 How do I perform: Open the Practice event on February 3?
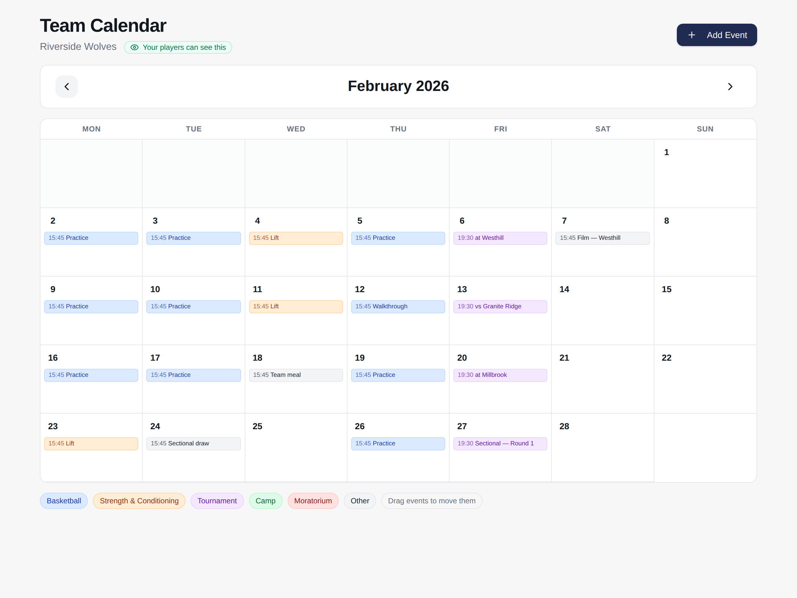coord(193,238)
